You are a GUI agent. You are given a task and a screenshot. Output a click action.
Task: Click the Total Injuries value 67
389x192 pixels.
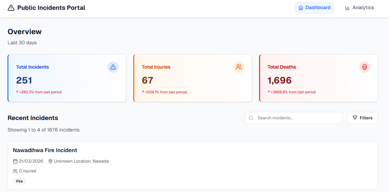click(147, 80)
